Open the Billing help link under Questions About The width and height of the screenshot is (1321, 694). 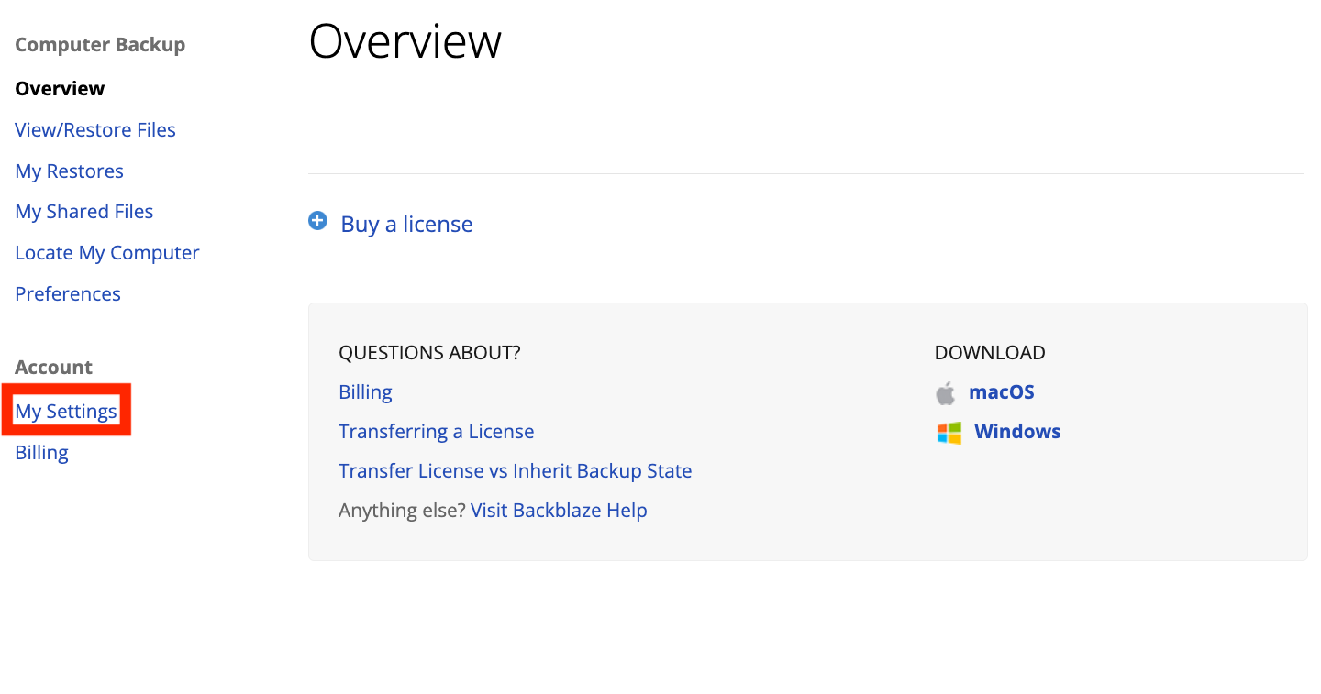point(365,392)
